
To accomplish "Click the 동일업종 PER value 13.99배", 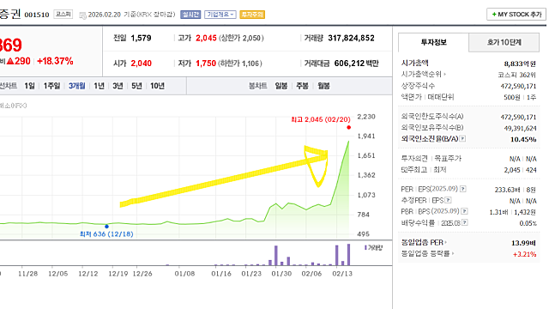I will 524,243.
